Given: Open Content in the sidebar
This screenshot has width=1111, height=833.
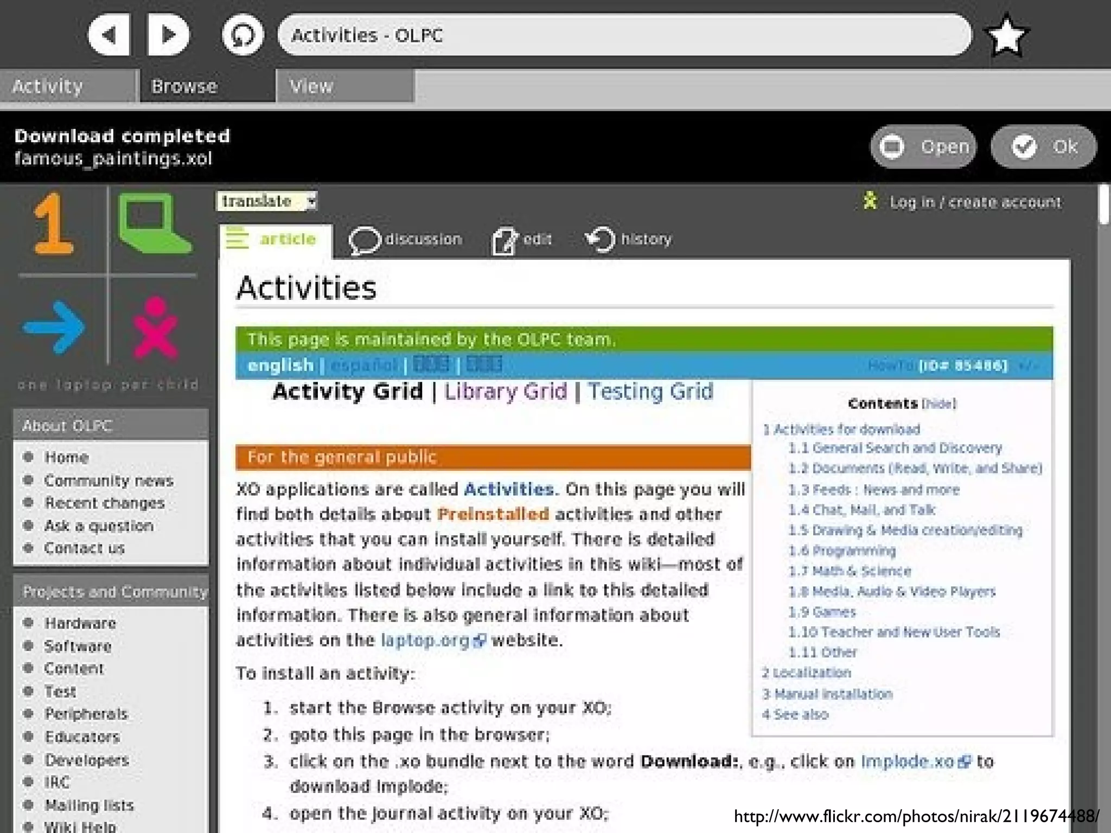Looking at the screenshot, I should [x=74, y=668].
